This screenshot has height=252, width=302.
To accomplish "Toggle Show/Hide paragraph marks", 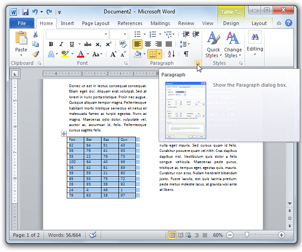I will [186, 54].
